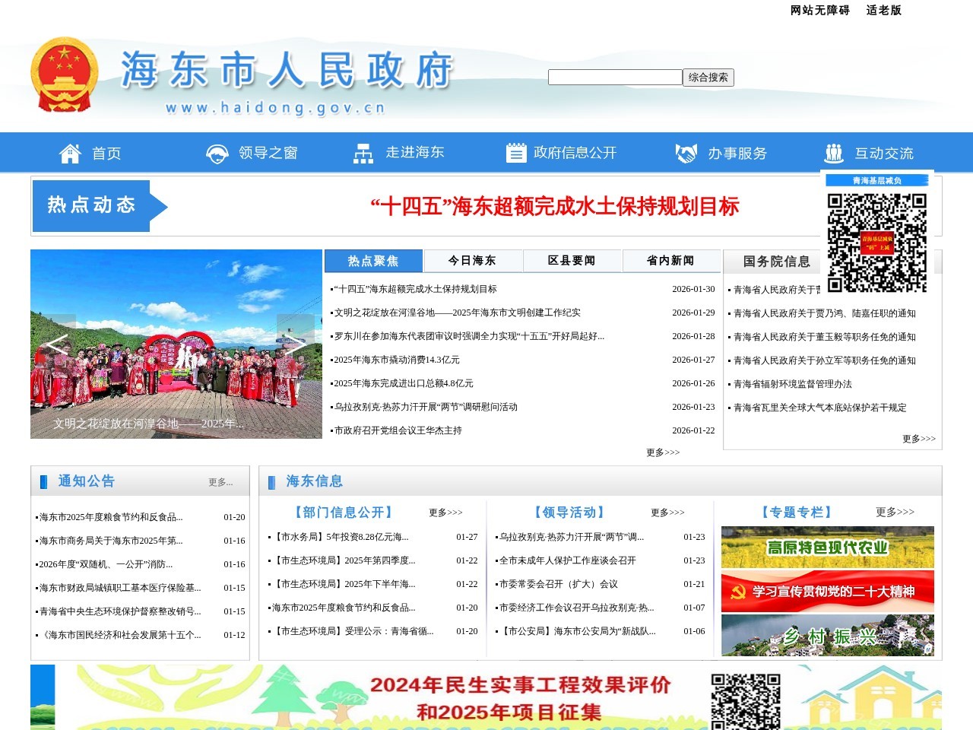The height and width of the screenshot is (730, 973).
Task: Open the 适老版 accessibility link
Action: tap(884, 12)
